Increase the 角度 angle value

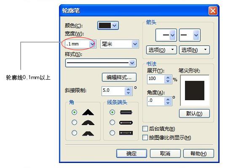tap(168, 99)
